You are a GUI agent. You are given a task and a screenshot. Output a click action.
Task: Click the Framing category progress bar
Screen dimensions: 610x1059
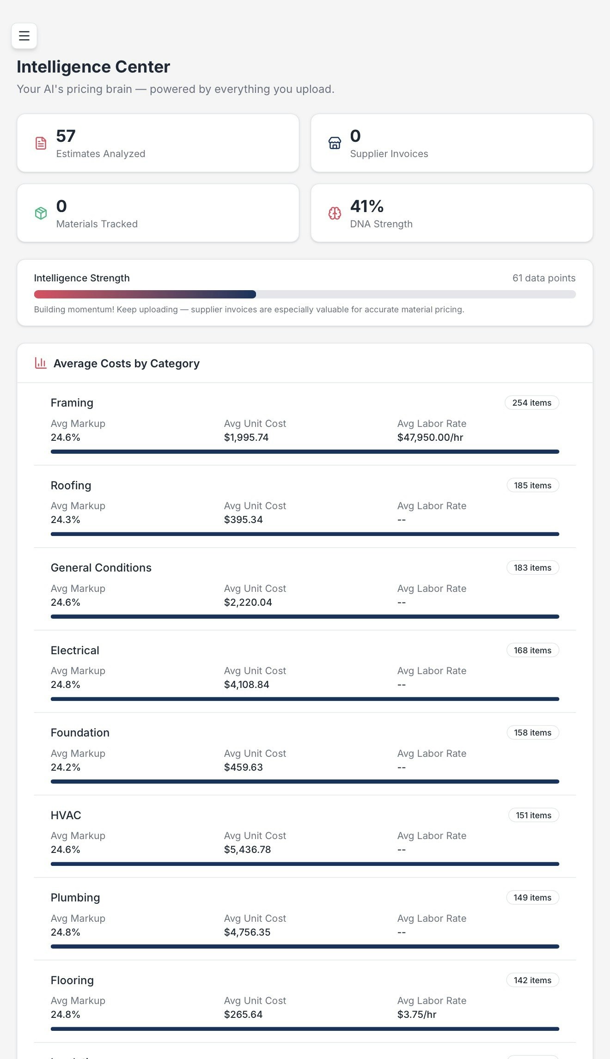coord(305,452)
